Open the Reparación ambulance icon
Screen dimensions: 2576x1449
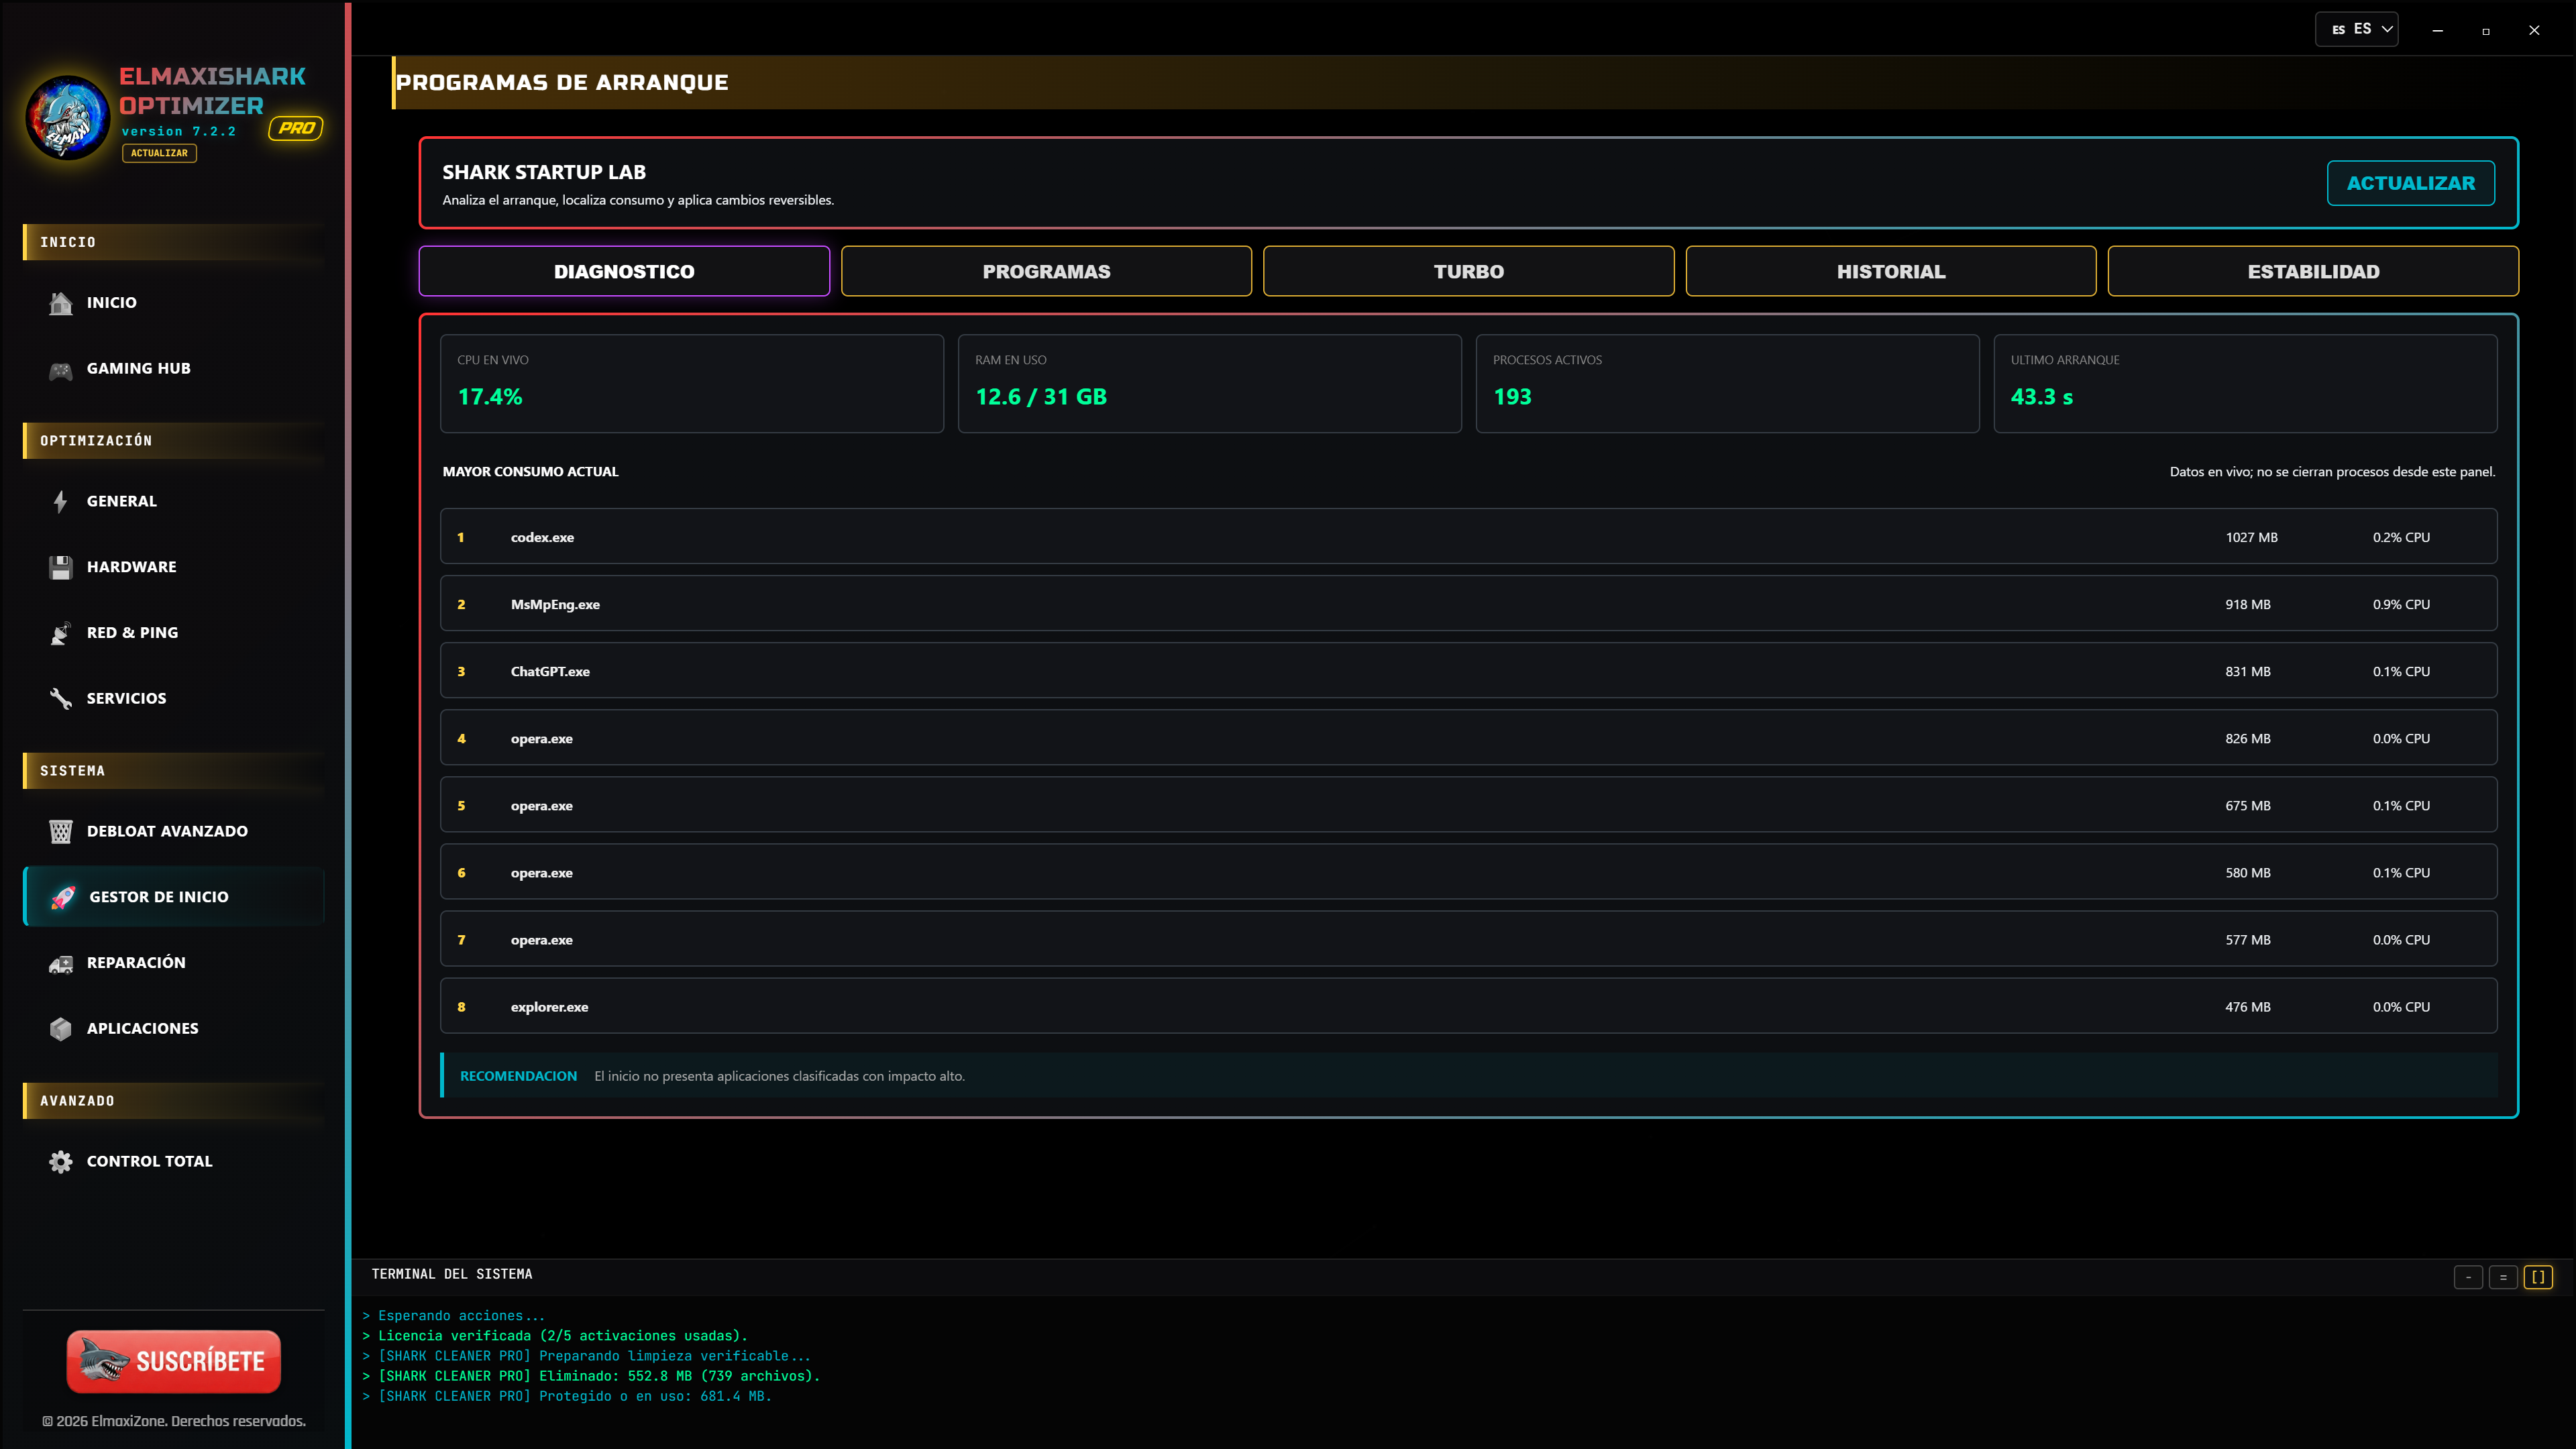pos(61,963)
